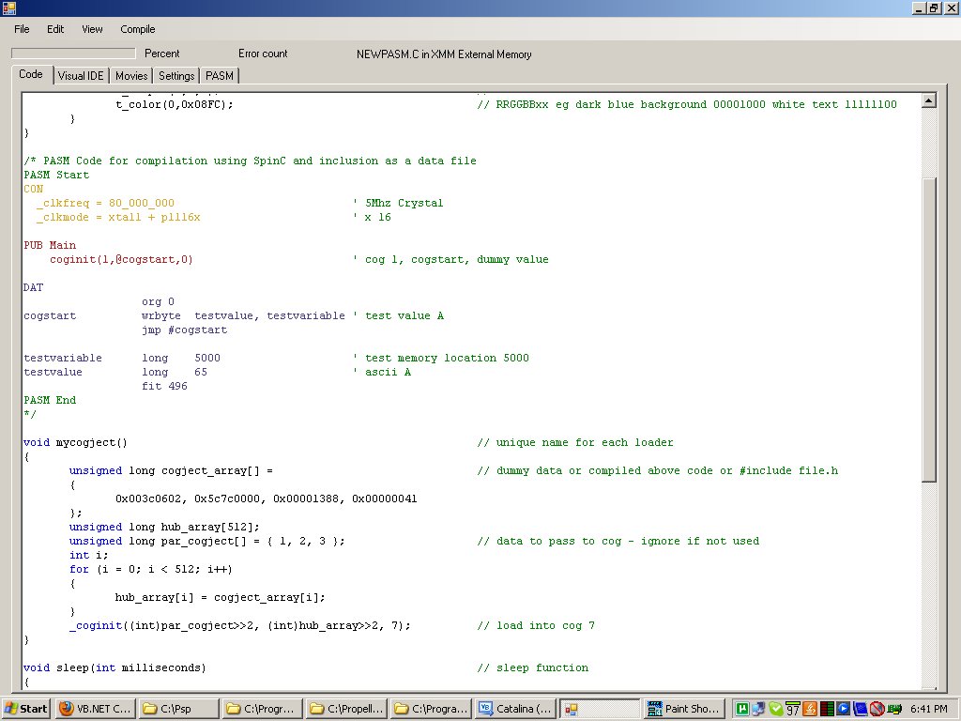The height and width of the screenshot is (721, 961).
Task: Click the untitled active window taskbar button
Action: pos(600,709)
